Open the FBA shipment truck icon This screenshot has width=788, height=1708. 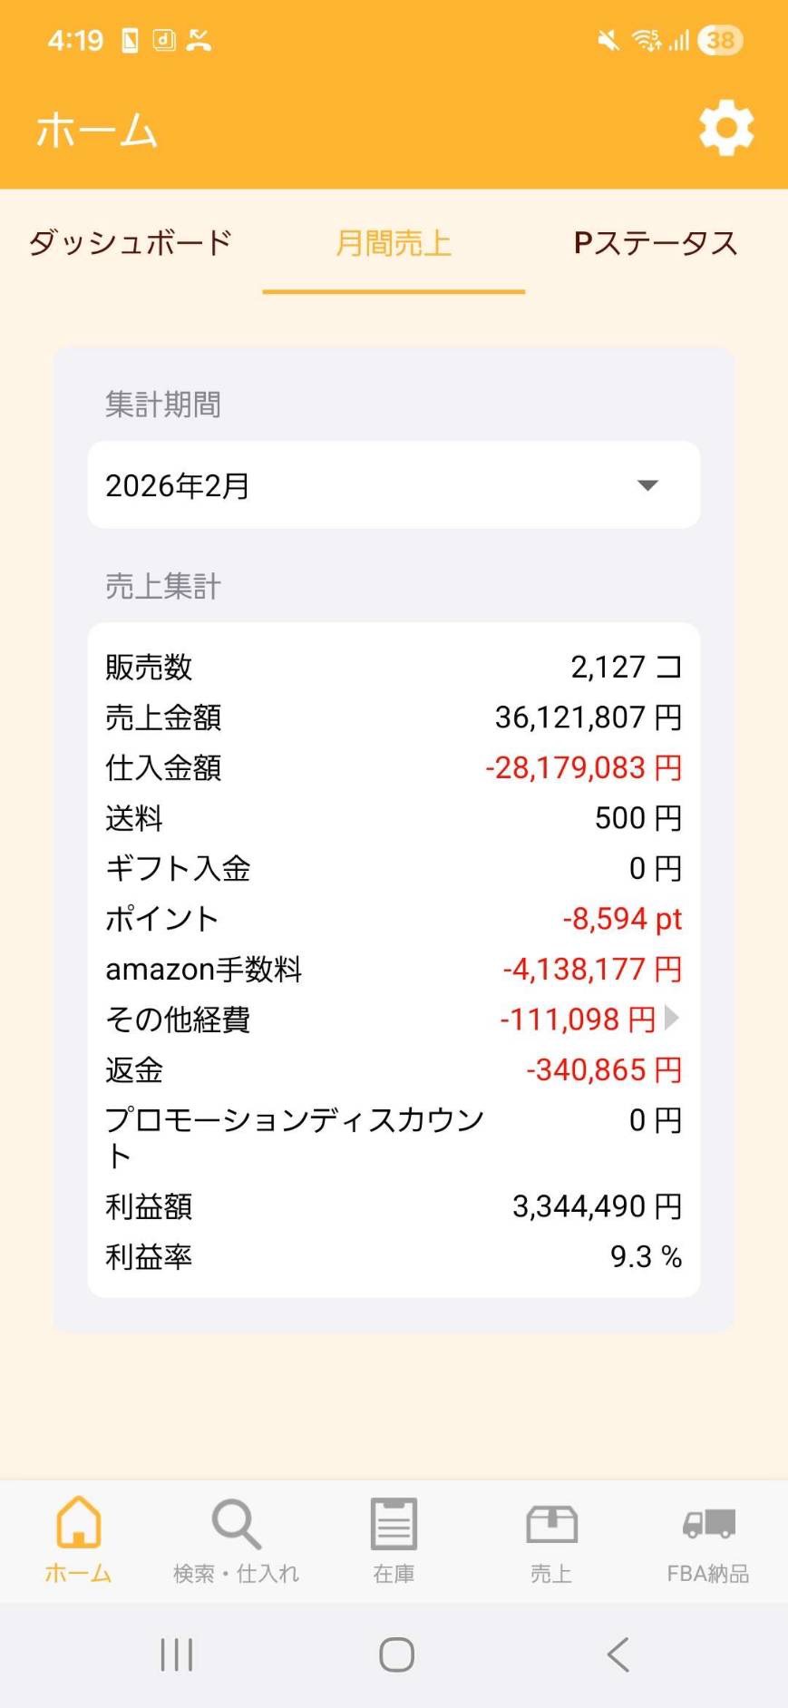click(708, 1524)
